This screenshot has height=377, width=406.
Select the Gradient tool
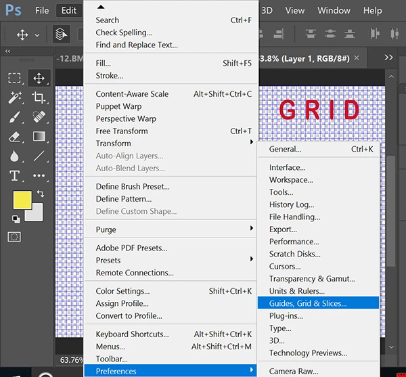point(39,137)
